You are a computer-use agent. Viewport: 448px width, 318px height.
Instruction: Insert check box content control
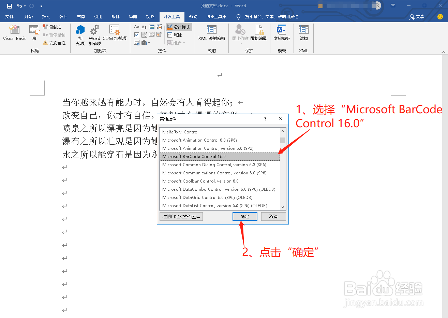click(x=137, y=35)
